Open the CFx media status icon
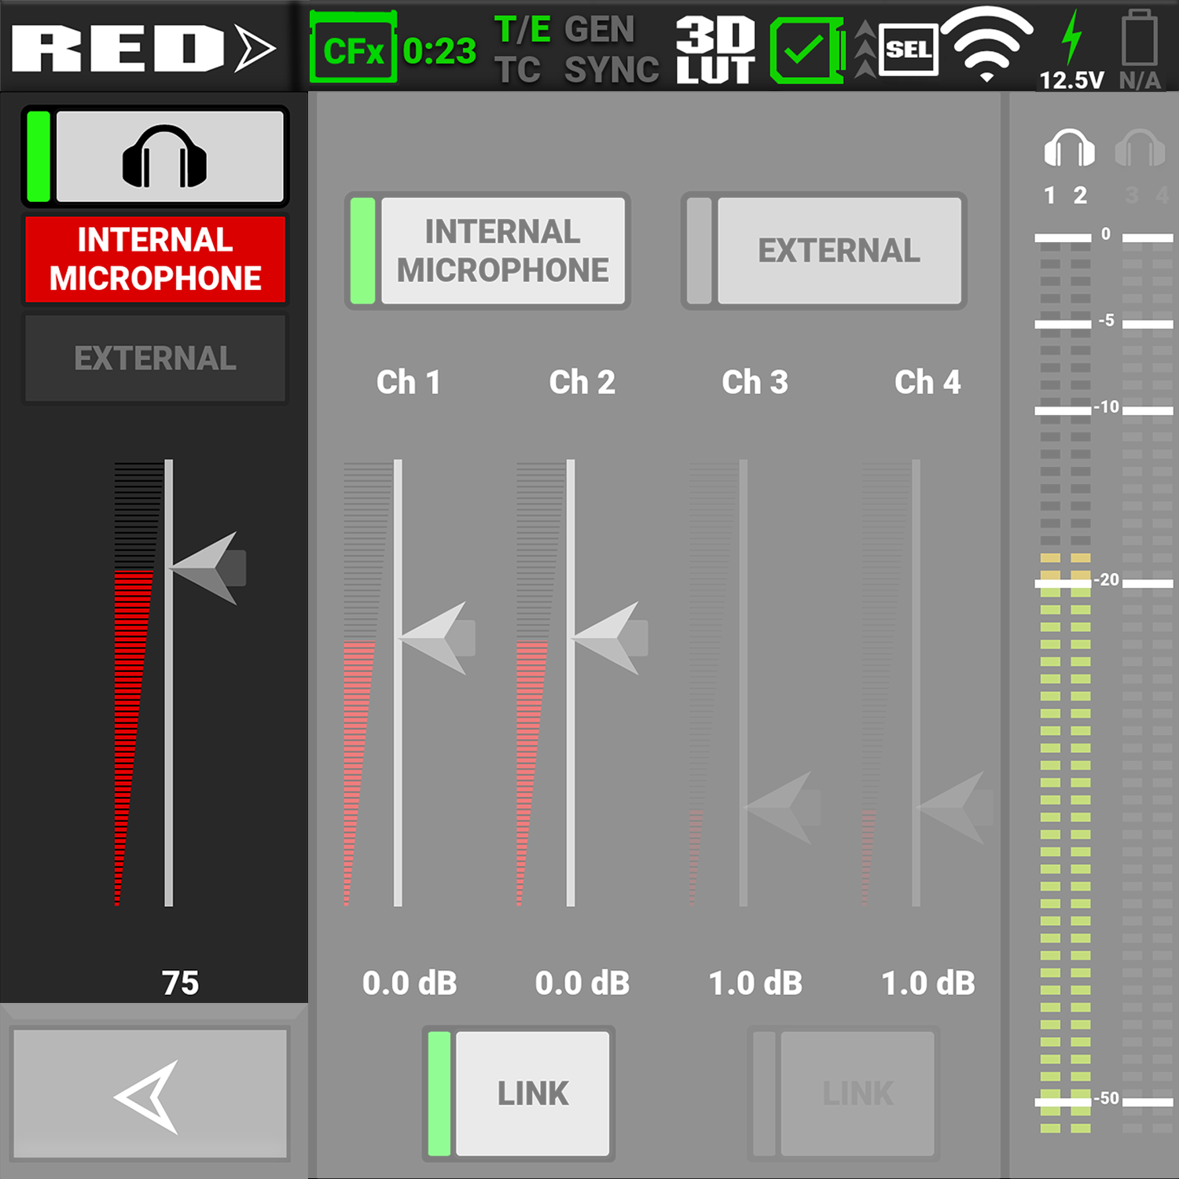1179x1179 pixels. pyautogui.click(x=353, y=49)
